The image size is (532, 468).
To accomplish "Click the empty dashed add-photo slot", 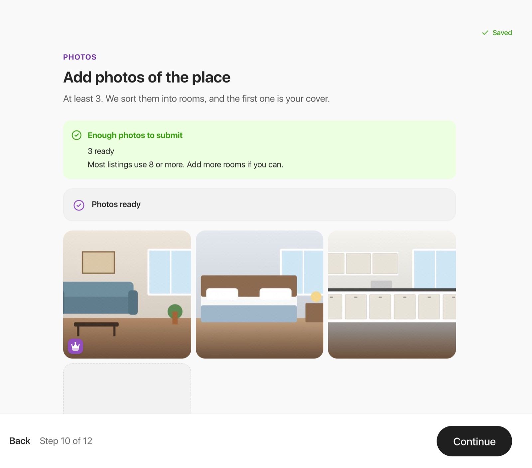I will coord(127,388).
